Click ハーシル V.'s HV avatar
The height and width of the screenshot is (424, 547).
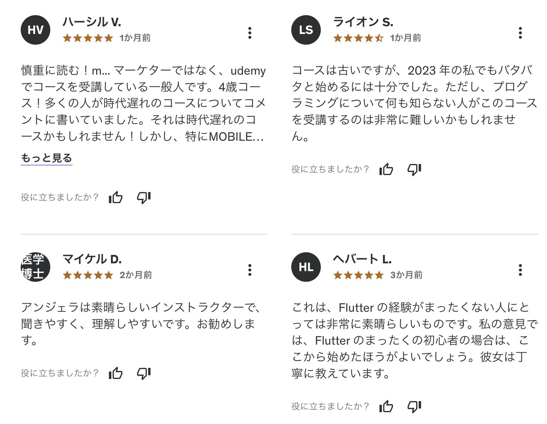35,30
